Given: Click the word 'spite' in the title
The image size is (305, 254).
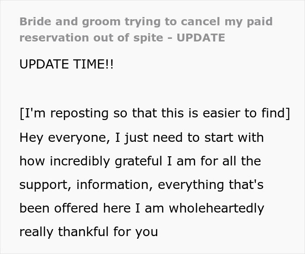Looking at the screenshot, I should click(148, 38).
